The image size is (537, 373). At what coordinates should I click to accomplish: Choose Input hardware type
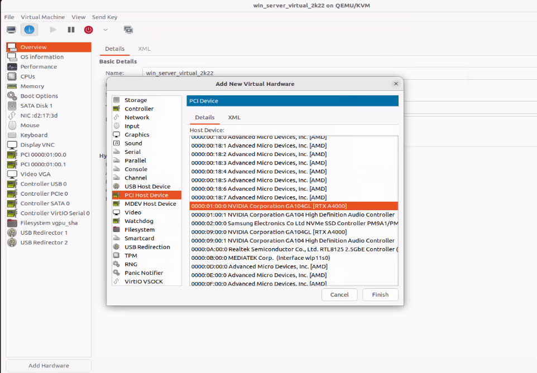point(147,126)
